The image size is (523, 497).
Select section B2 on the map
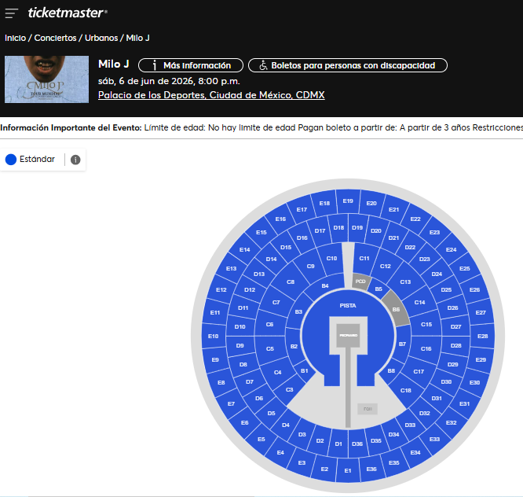294,346
